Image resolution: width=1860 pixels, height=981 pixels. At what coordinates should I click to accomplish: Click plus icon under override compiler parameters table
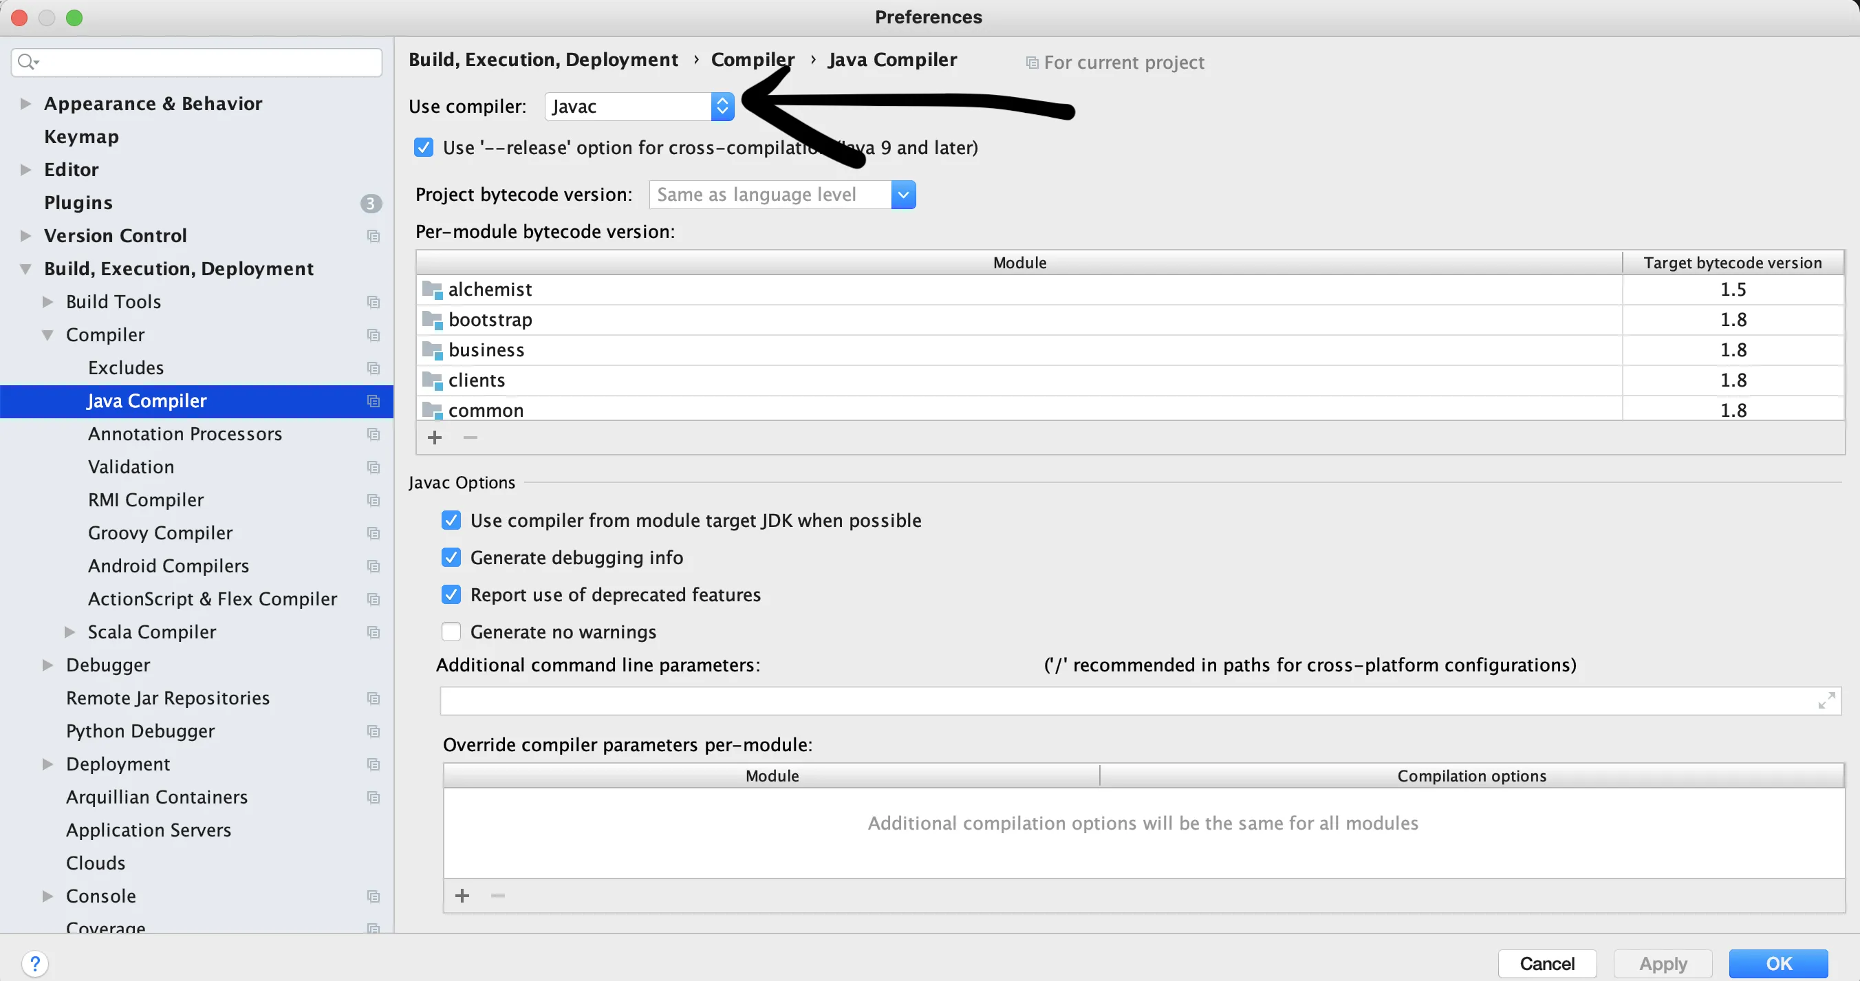(462, 896)
